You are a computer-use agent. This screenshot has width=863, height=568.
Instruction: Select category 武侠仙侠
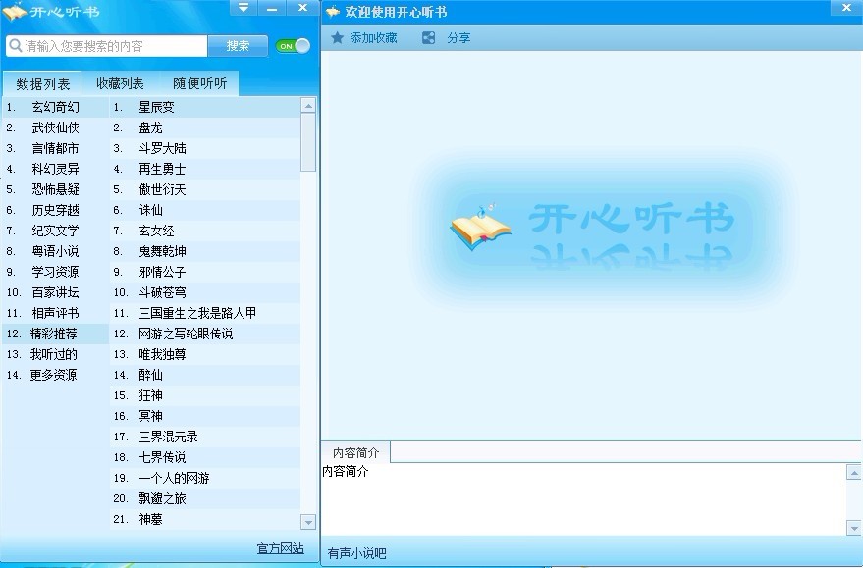tap(55, 128)
